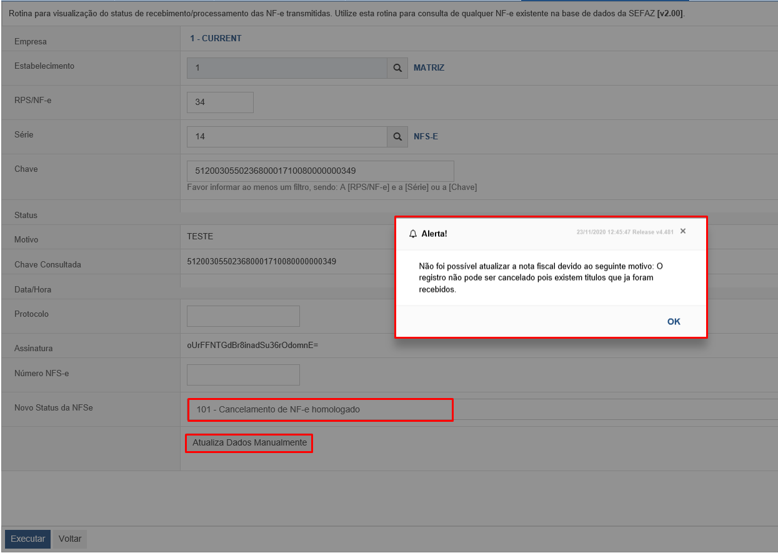The image size is (778, 553).
Task: Click the MATRIZ label text
Action: (429, 68)
